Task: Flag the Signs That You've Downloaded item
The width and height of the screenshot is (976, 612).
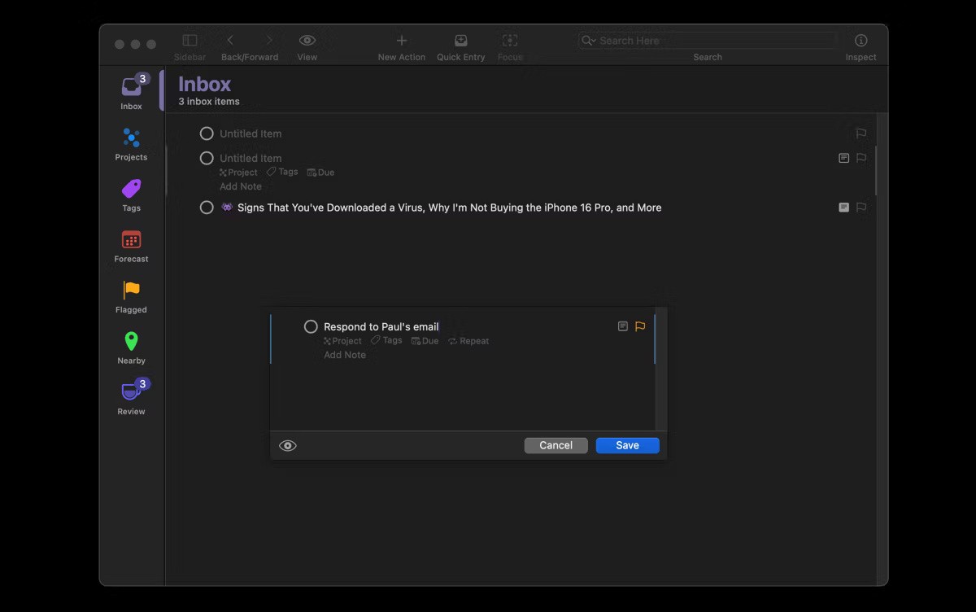Action: (x=861, y=208)
